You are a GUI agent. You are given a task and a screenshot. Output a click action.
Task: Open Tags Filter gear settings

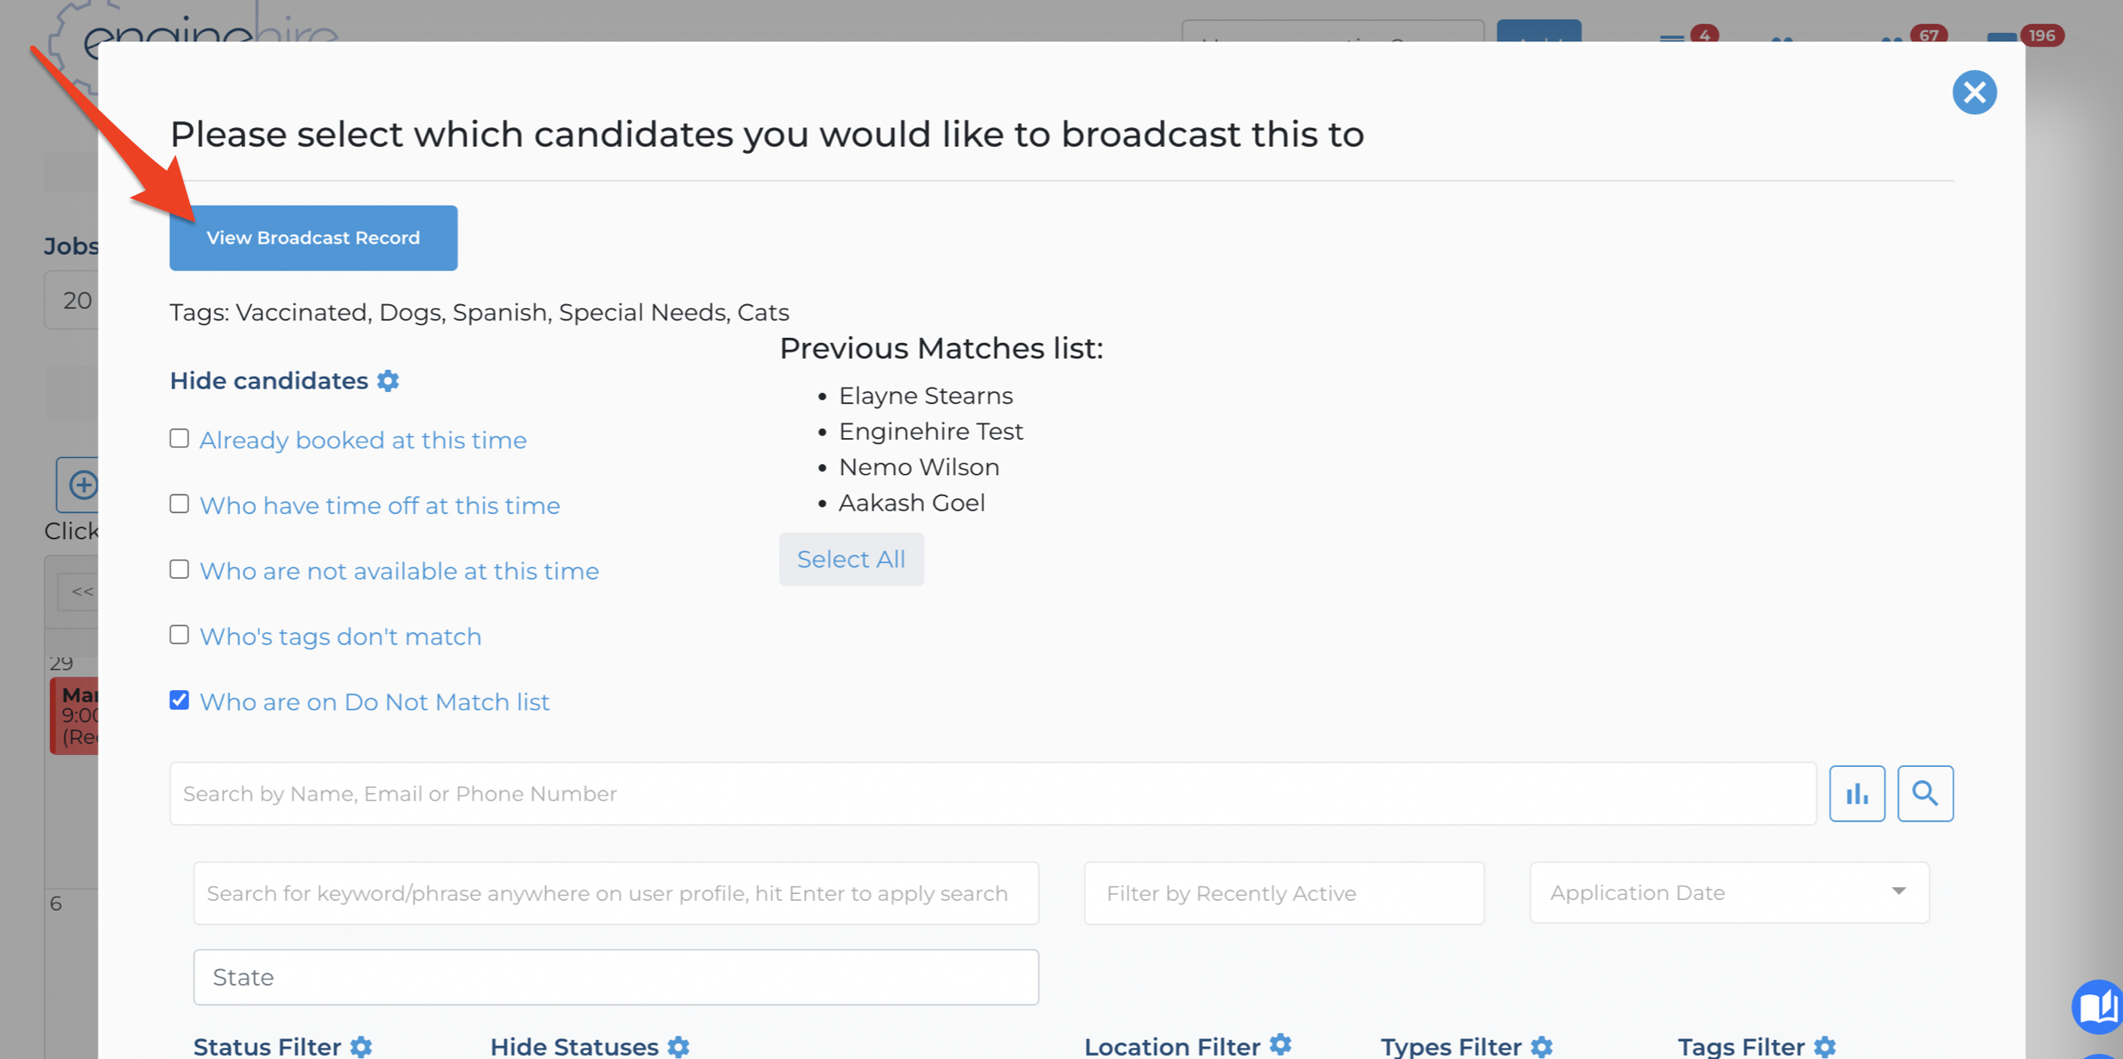1824,1046
